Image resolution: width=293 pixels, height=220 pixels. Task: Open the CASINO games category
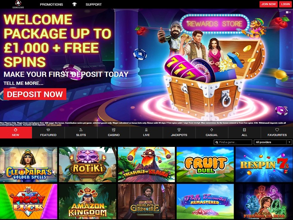click(114, 133)
